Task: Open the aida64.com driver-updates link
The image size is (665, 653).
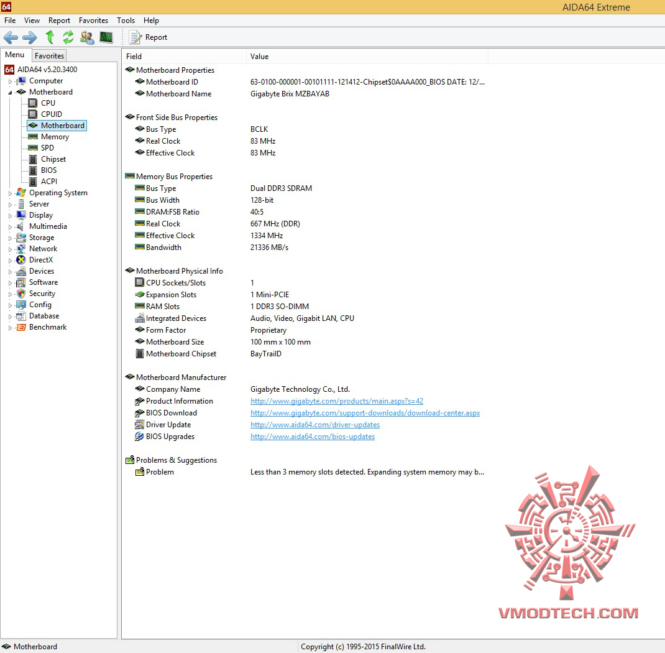Action: coord(315,425)
